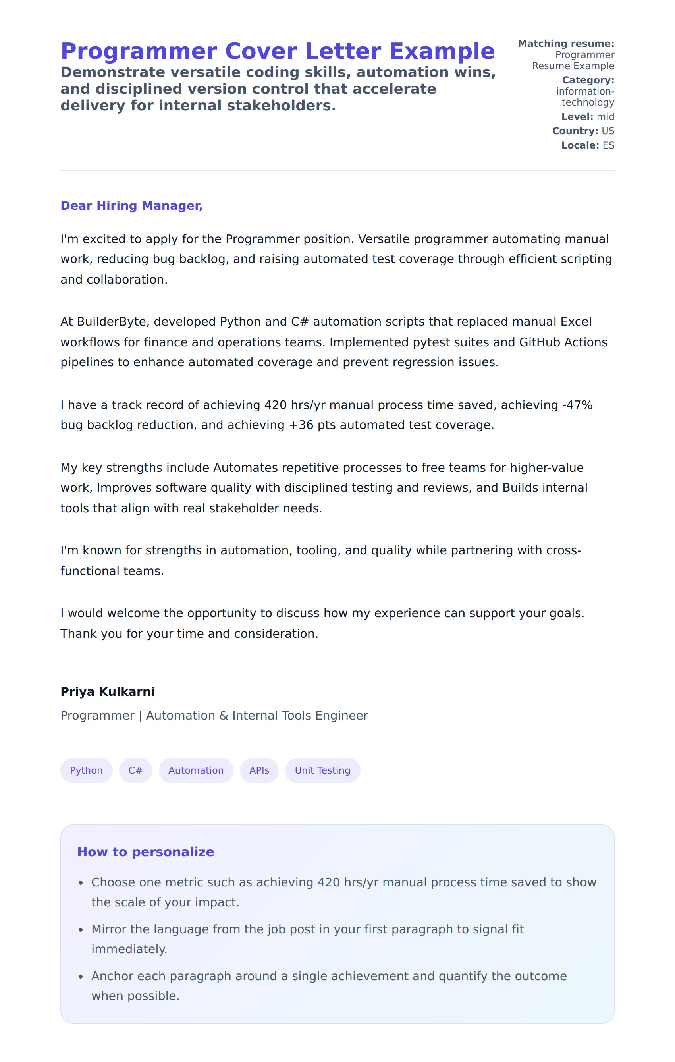Click the Country: US label
Viewport: 675px width, 1062px height.
[x=583, y=131]
